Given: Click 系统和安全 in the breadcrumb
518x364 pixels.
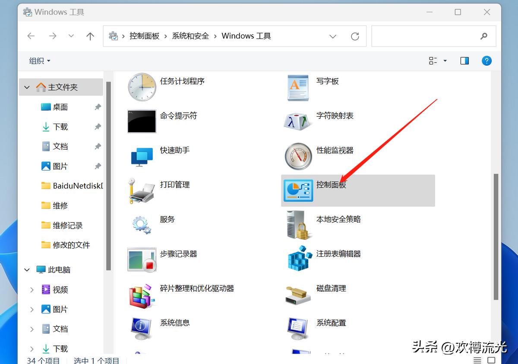Looking at the screenshot, I should click(x=190, y=36).
